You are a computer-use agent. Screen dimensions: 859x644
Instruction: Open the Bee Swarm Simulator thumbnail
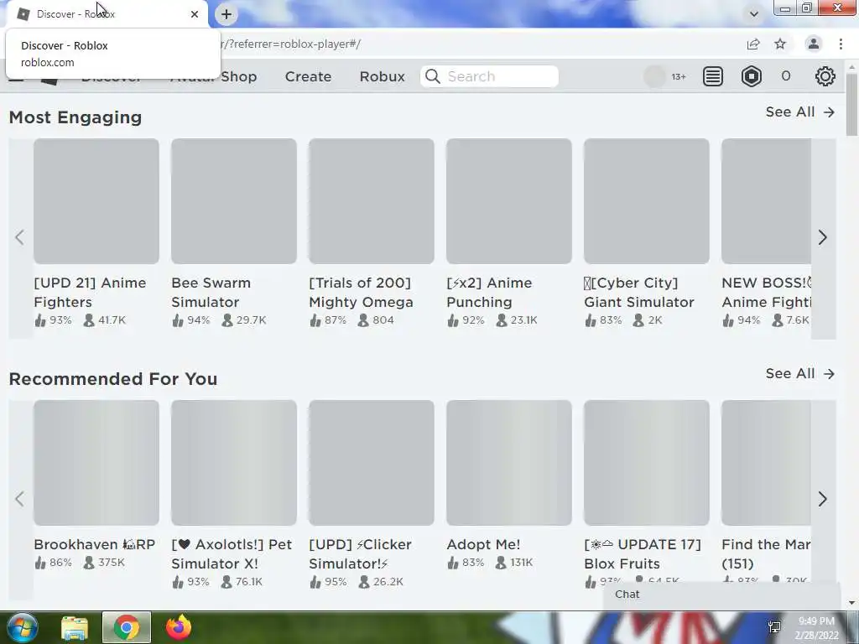tap(234, 201)
